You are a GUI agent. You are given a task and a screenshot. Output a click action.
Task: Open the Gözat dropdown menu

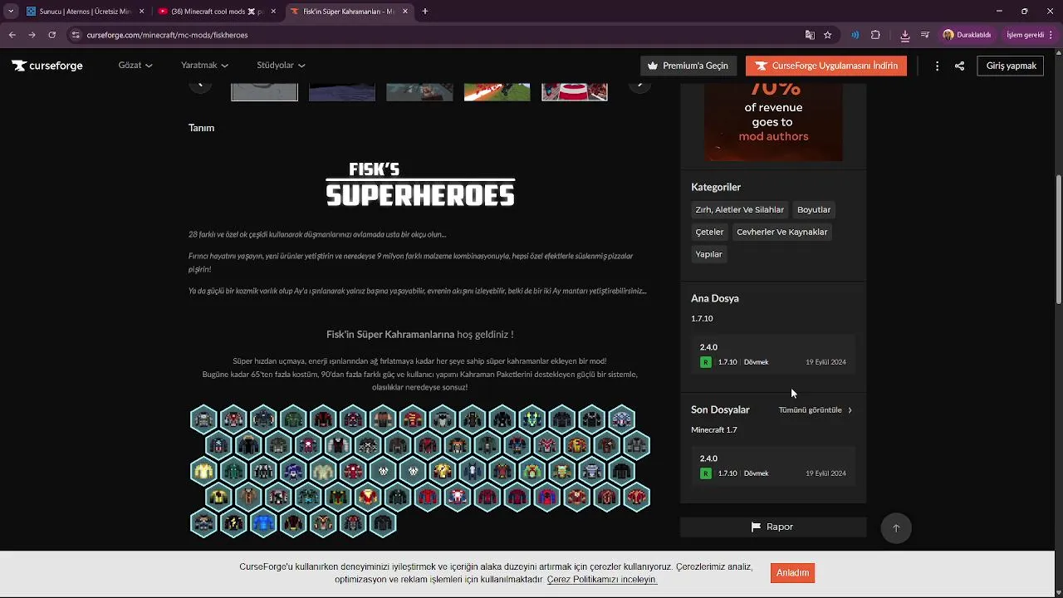pyautogui.click(x=135, y=66)
